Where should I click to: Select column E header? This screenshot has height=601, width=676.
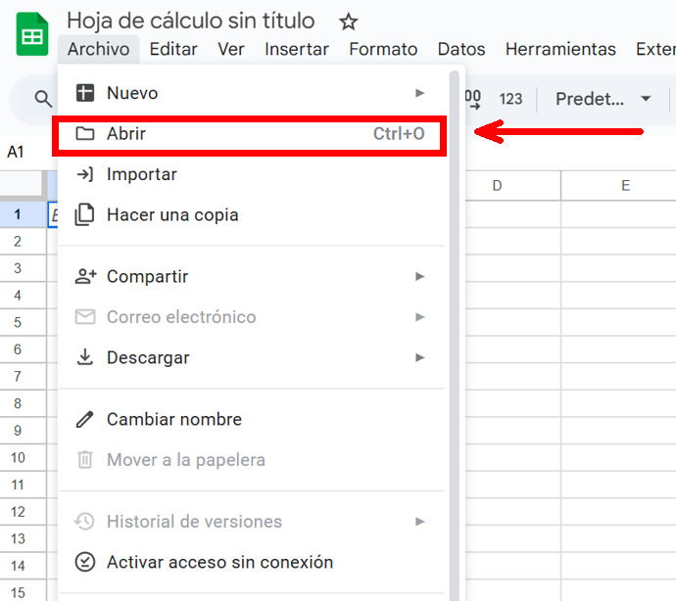(x=624, y=186)
